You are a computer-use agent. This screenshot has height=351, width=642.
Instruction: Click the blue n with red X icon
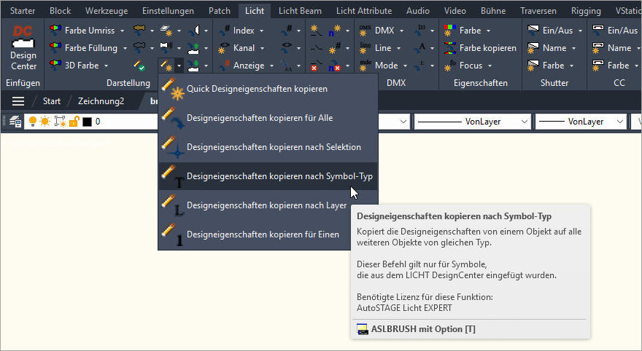point(335,66)
